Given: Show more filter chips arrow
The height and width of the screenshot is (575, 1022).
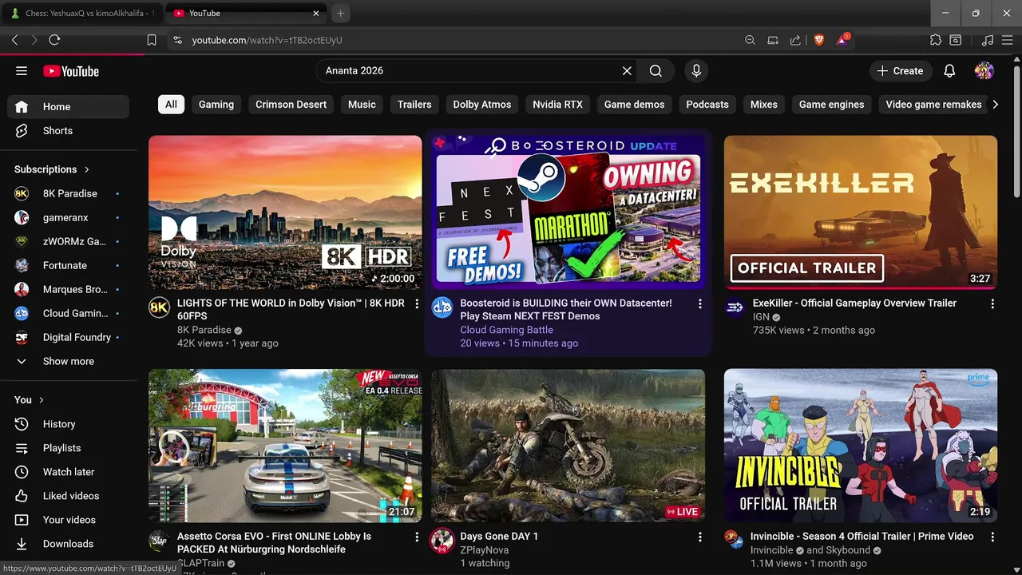Looking at the screenshot, I should [995, 105].
